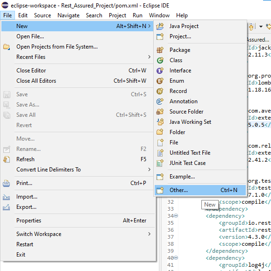The image size is (271, 271).
Task: Open the Navigate menu
Action: pos(68,15)
